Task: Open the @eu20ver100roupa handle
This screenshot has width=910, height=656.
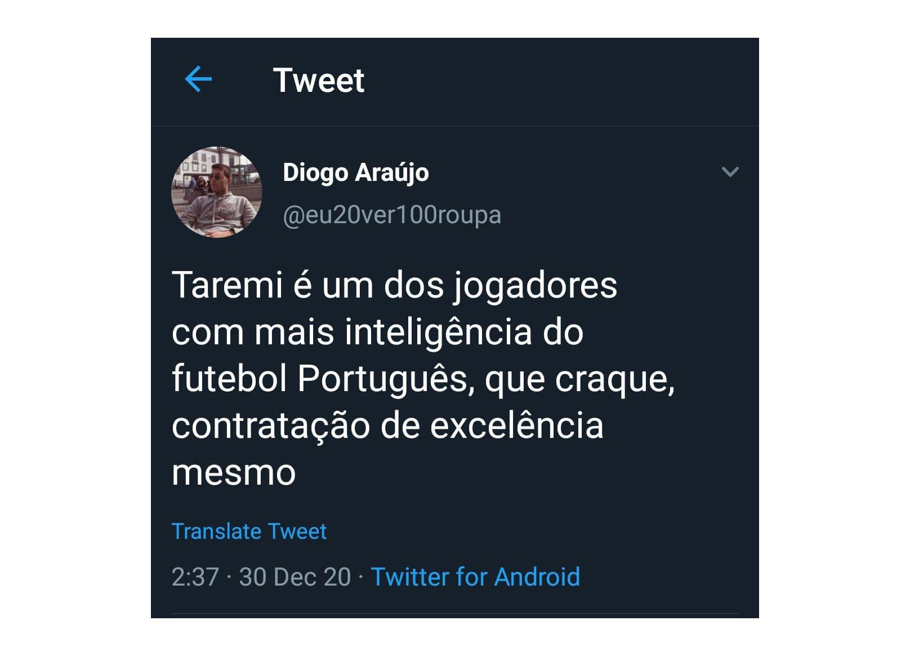Action: [392, 215]
